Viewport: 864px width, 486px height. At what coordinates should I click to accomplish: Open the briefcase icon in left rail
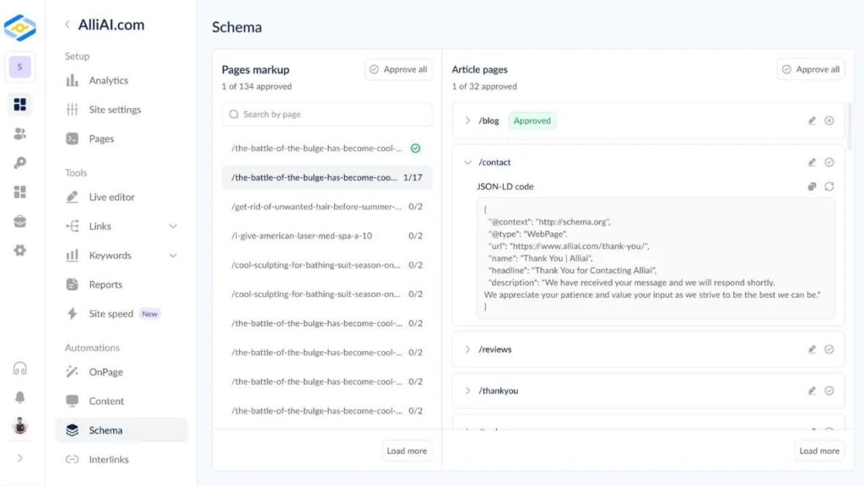click(x=19, y=221)
